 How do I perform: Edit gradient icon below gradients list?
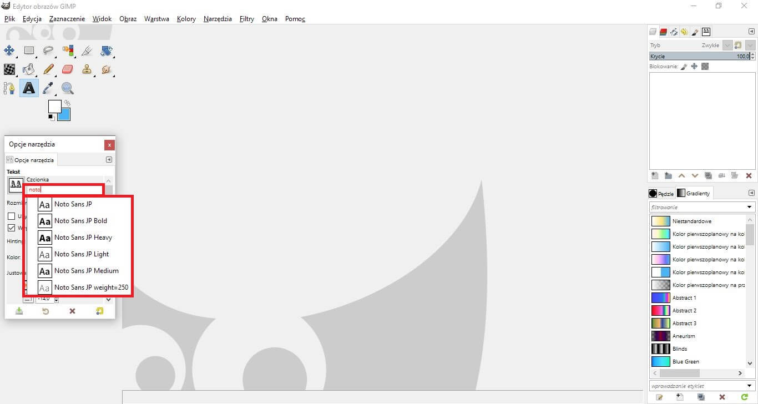coord(659,397)
